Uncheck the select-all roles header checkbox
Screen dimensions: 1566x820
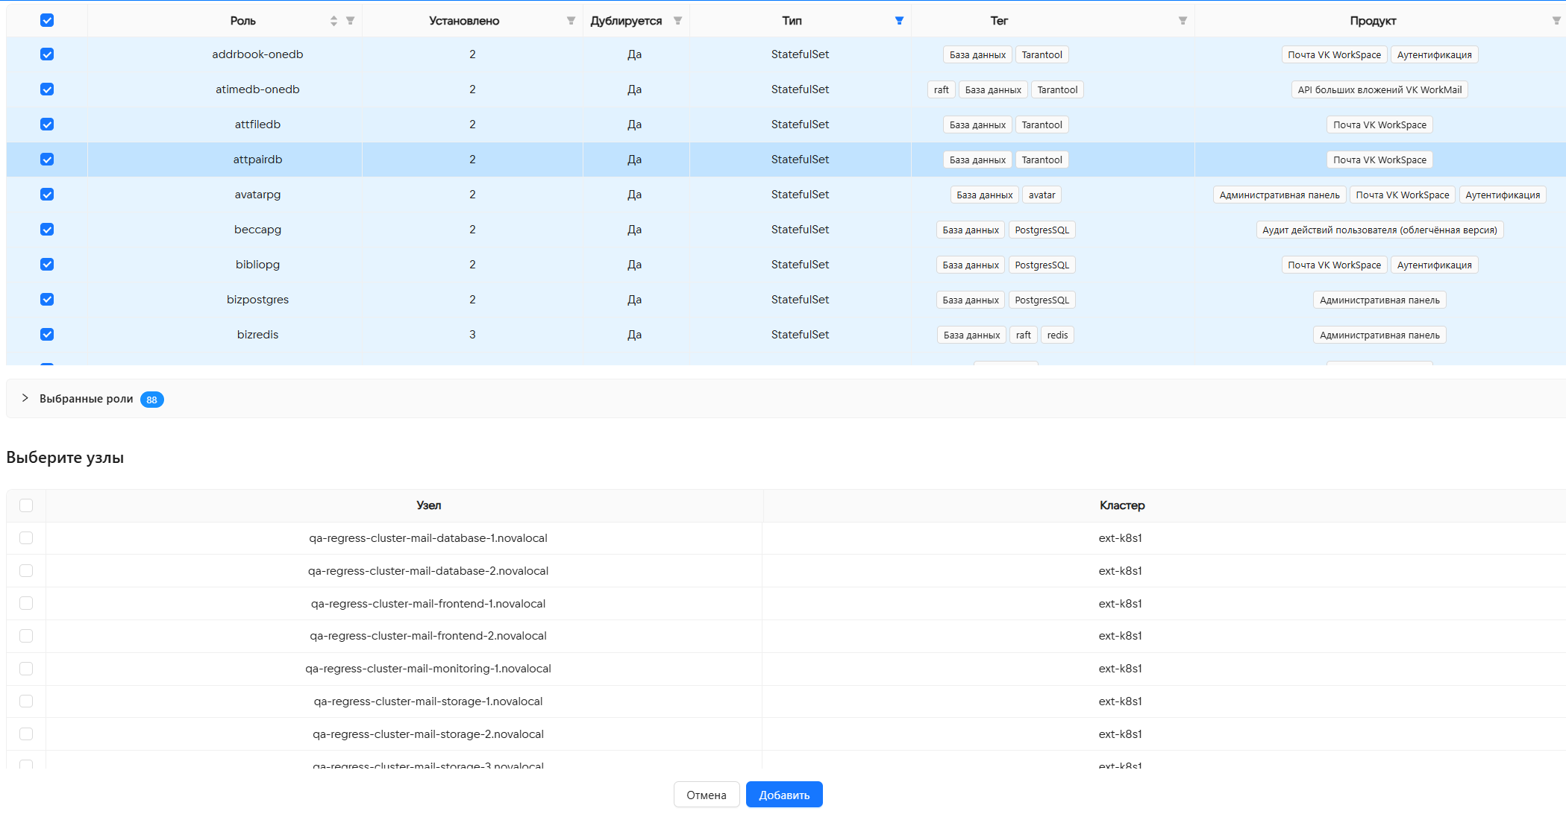pos(47,20)
